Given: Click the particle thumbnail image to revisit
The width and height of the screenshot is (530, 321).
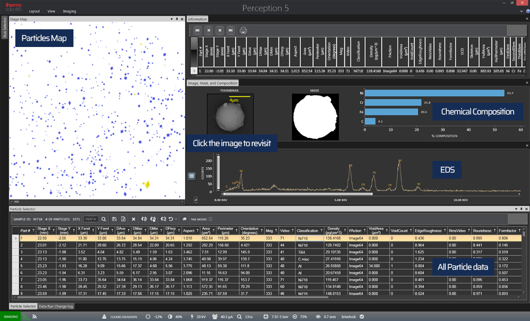Looking at the screenshot, I should [230, 114].
